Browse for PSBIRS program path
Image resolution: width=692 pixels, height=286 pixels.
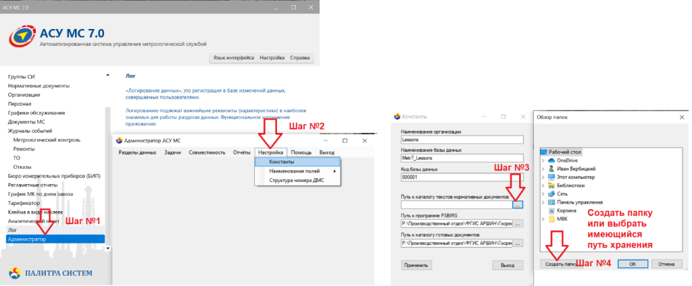(x=518, y=224)
